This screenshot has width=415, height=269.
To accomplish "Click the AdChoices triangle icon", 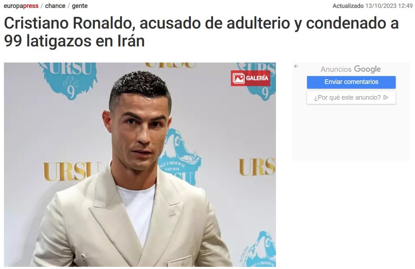I will (x=386, y=97).
